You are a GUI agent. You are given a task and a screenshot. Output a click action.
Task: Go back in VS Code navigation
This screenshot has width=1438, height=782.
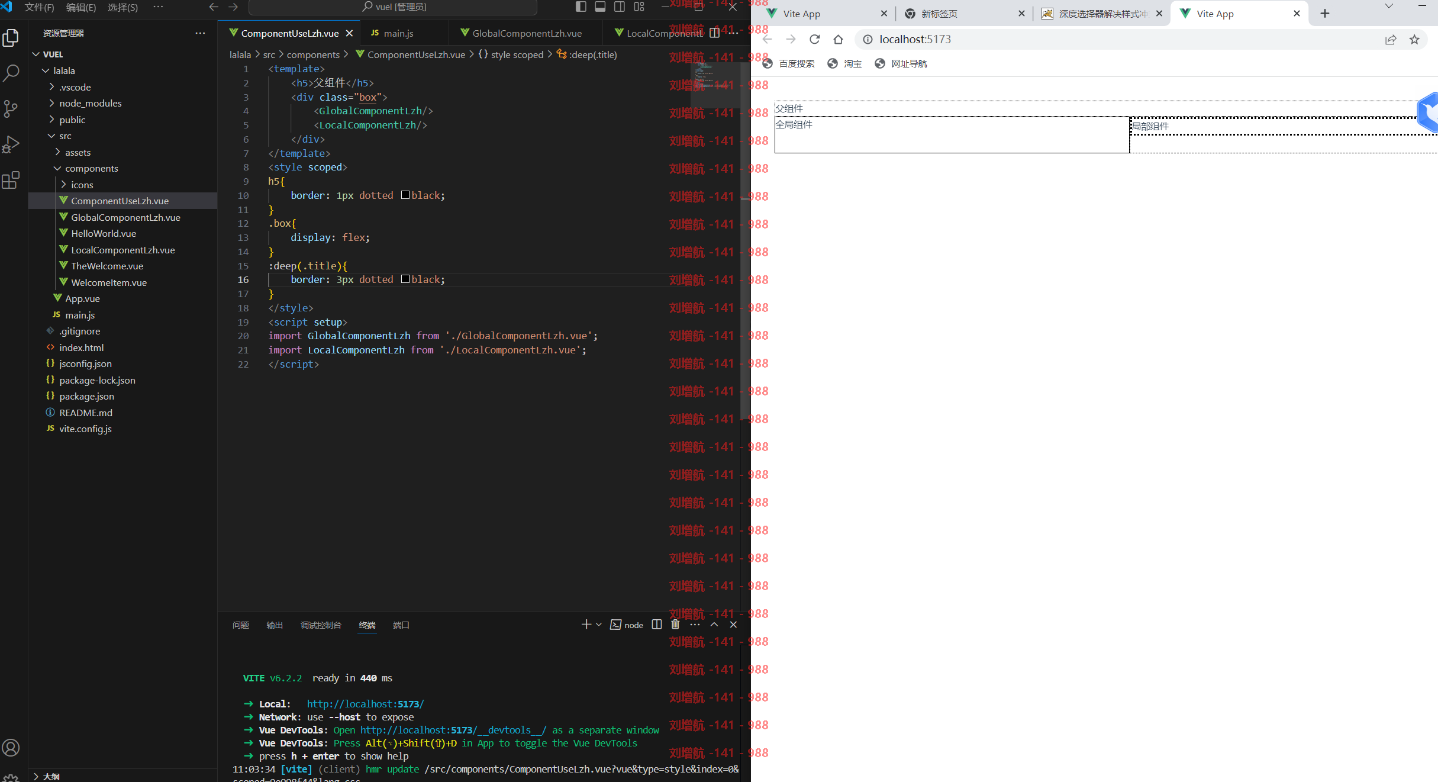tap(214, 7)
